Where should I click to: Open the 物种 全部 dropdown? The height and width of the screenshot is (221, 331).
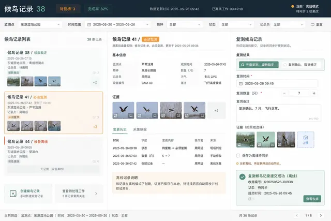185,24
